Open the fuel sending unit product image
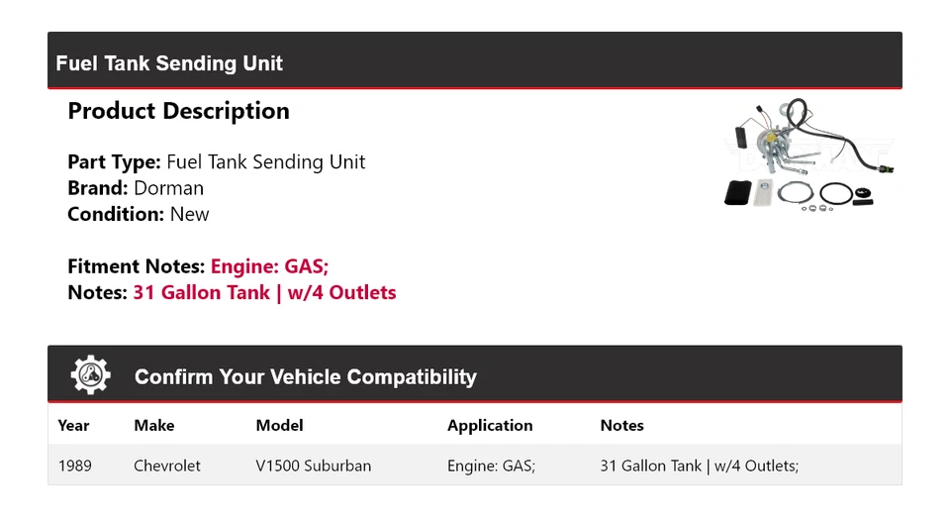This screenshot has width=950, height=517. click(809, 155)
